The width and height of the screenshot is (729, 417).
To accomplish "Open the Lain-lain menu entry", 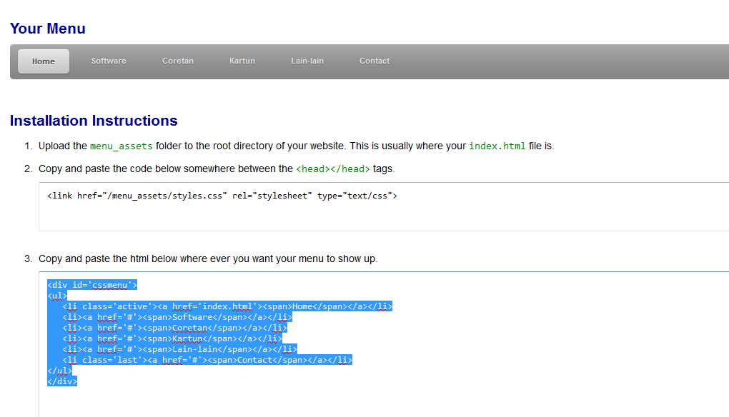I will pos(307,61).
